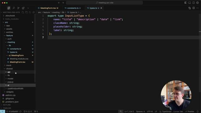Switch to the constants.ts tab
Viewport: 201px width, 113px height.
click(73, 8)
